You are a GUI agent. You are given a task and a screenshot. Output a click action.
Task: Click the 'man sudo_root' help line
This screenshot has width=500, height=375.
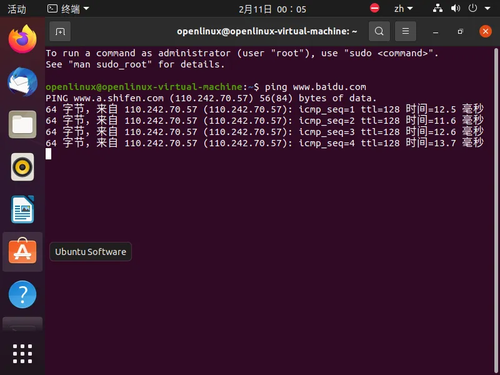point(135,64)
